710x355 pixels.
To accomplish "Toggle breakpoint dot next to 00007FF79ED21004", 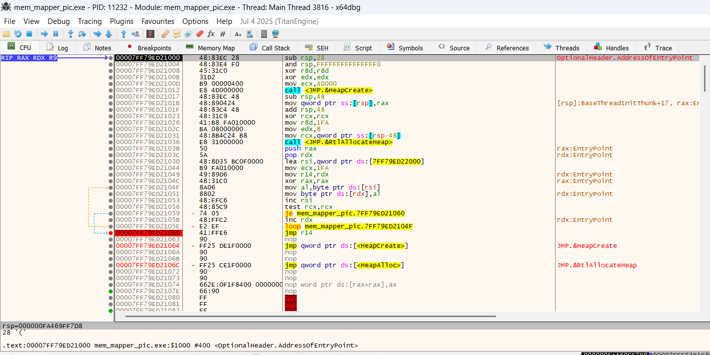I will [x=111, y=64].
